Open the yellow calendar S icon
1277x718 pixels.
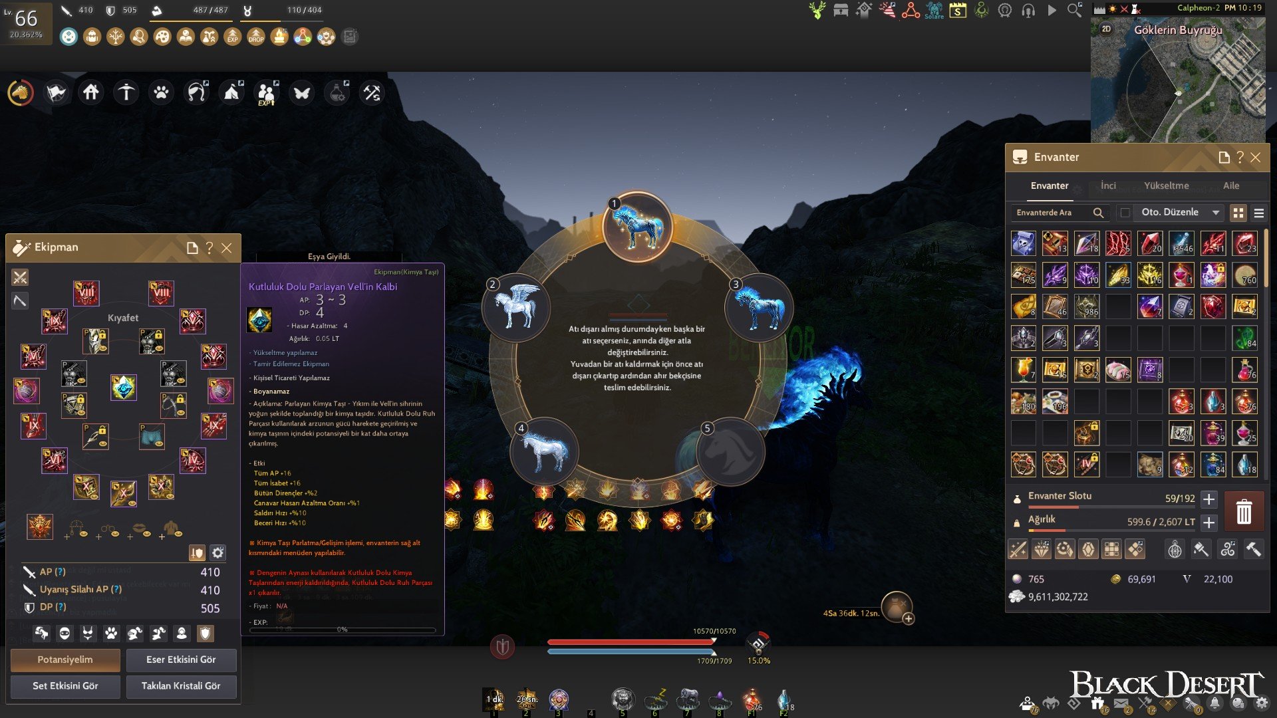(958, 10)
